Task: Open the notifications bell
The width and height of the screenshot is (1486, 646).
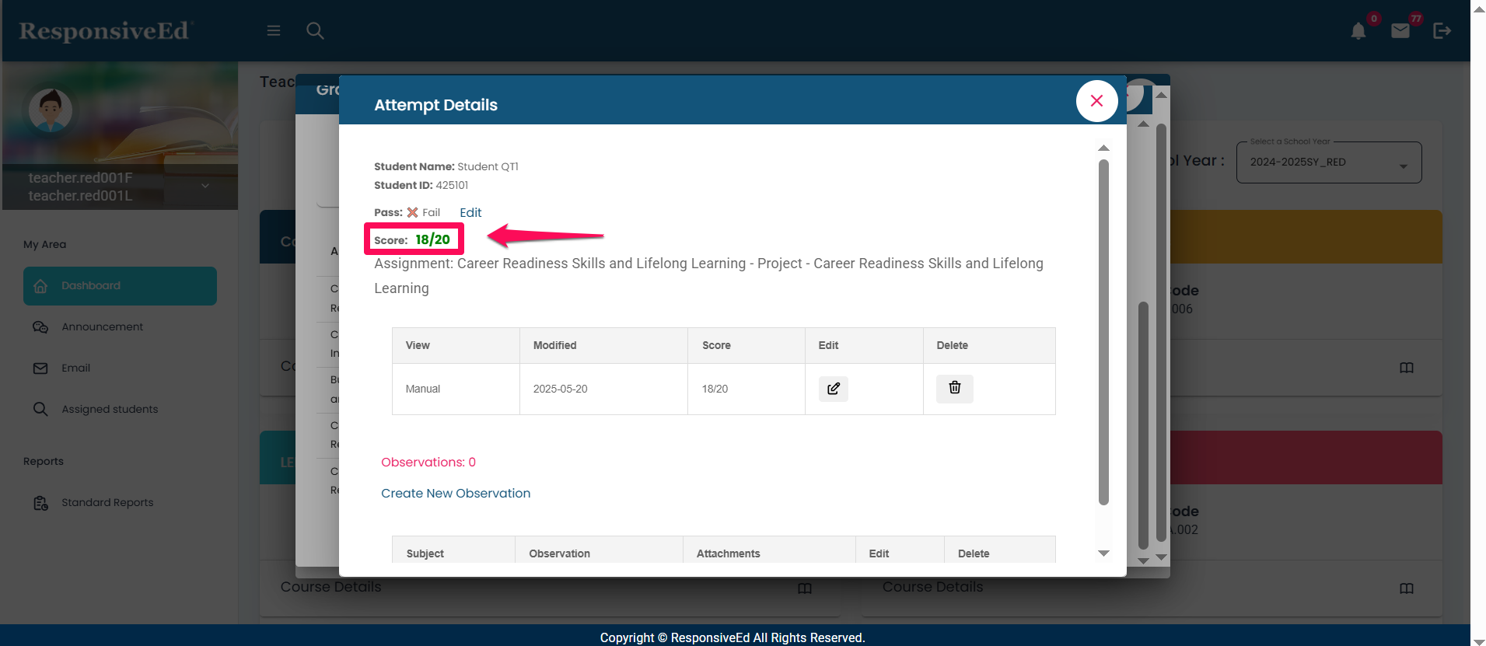Action: (x=1358, y=31)
